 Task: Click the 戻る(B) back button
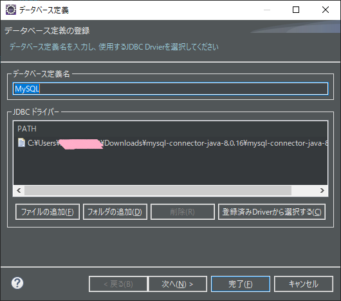click(x=118, y=284)
